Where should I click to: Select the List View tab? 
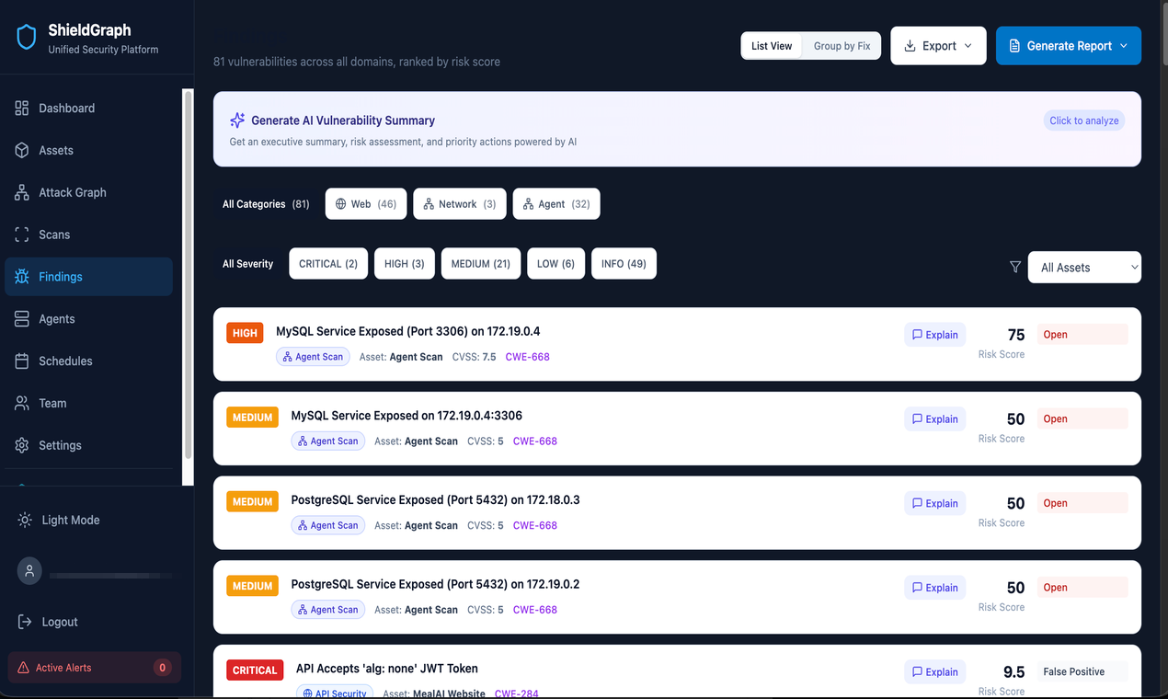click(x=772, y=45)
